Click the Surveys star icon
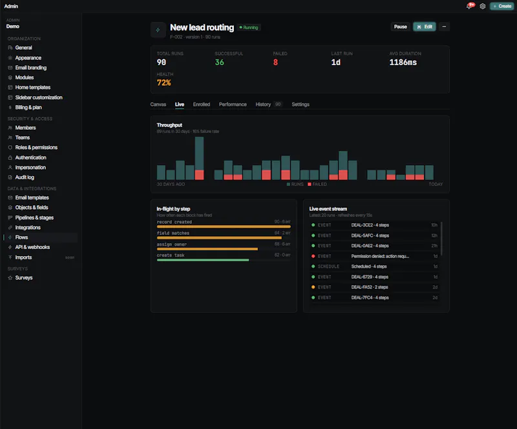517x429 pixels. pyautogui.click(x=10, y=278)
